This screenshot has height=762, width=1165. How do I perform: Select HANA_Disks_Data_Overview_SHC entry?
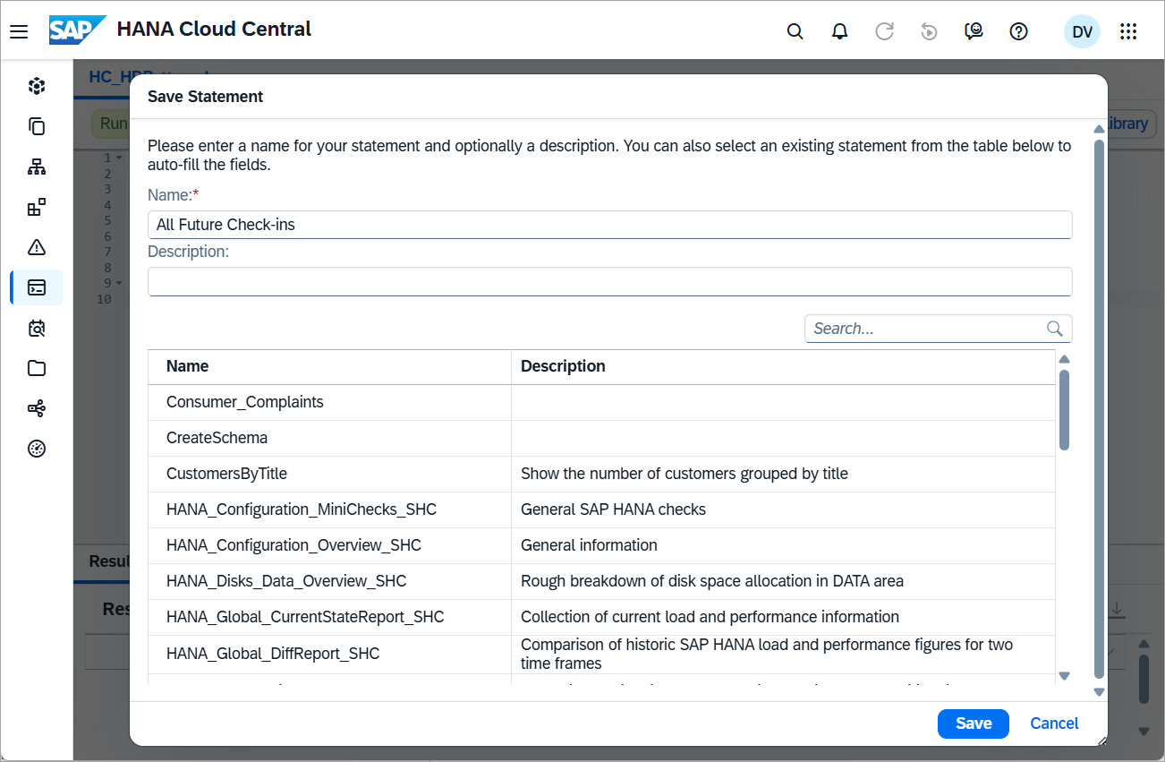pos(601,581)
